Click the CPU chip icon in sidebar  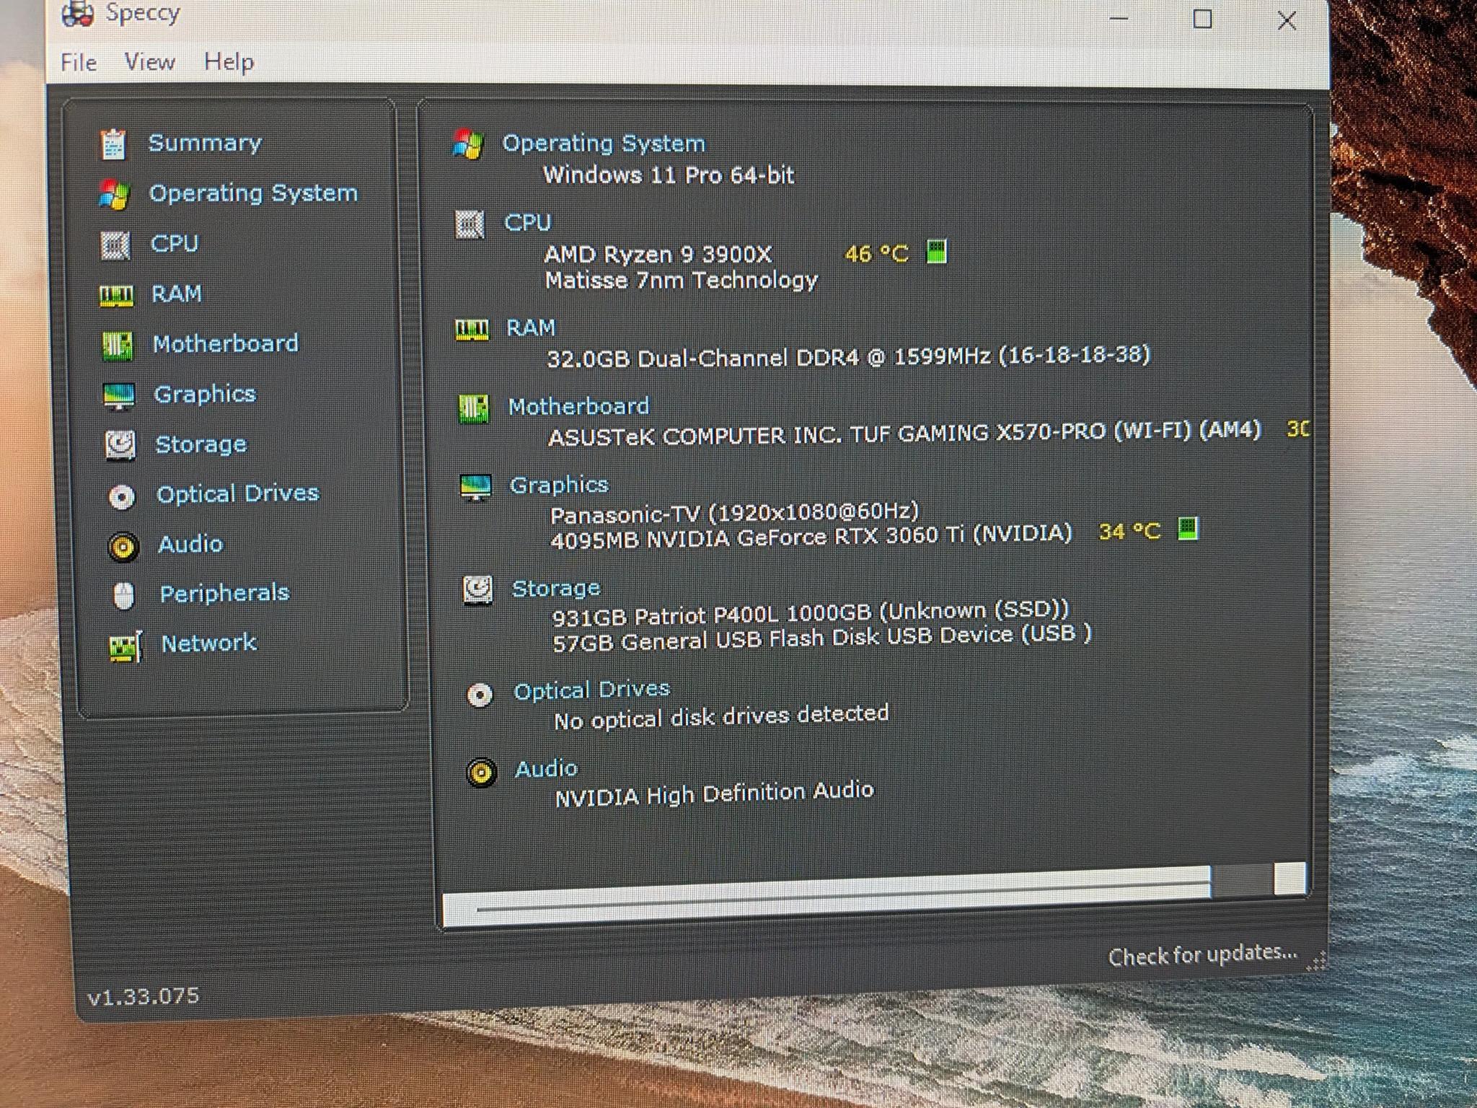115,245
